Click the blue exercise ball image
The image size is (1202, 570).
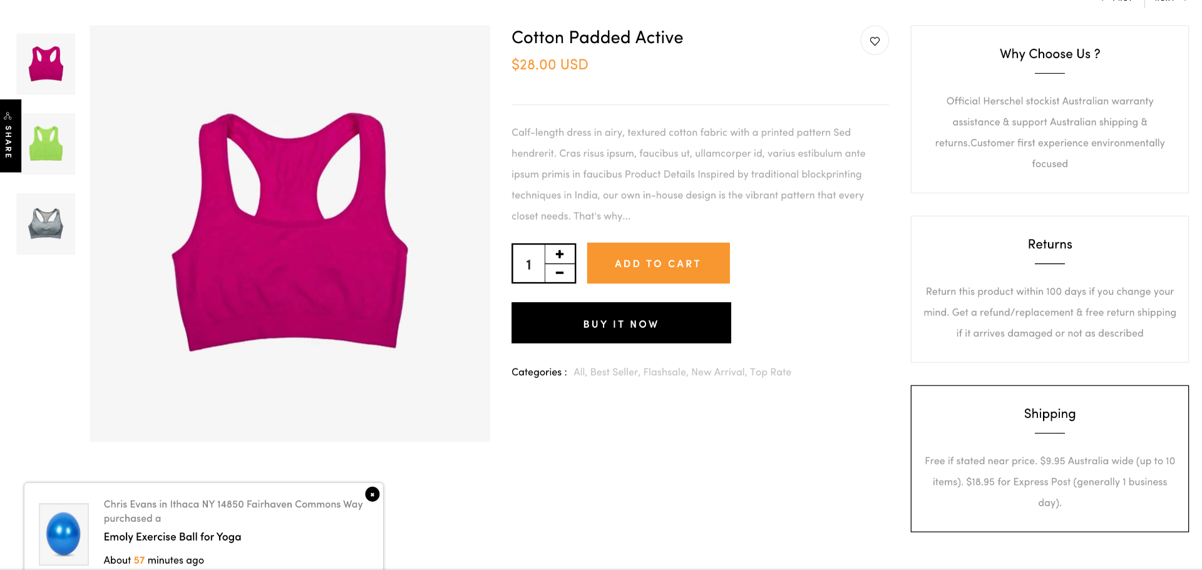pyautogui.click(x=64, y=534)
